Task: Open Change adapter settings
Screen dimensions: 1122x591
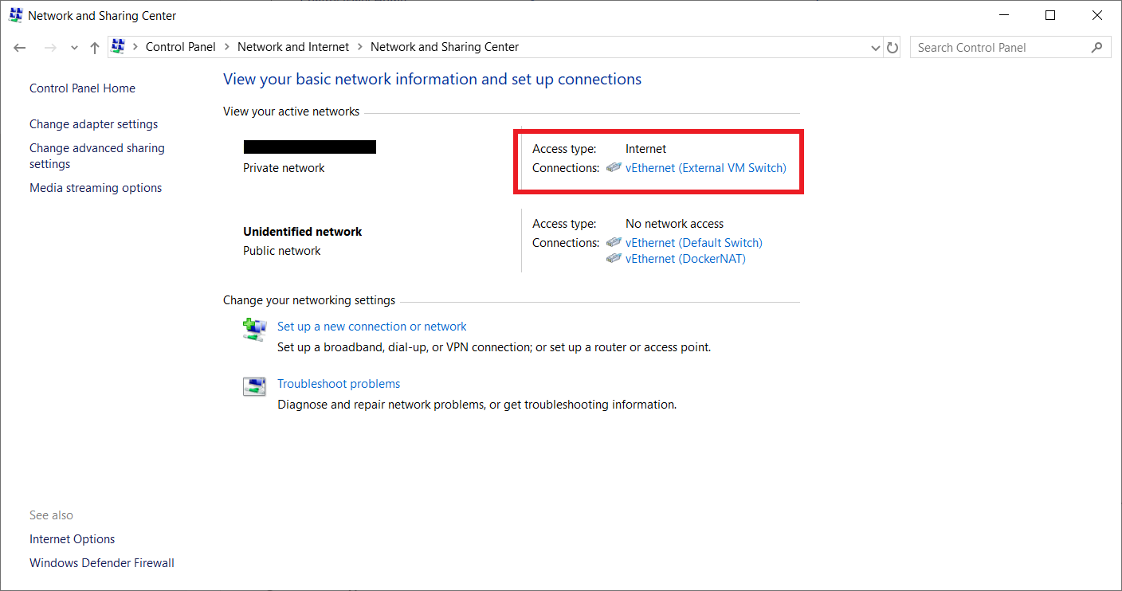Action: click(93, 124)
